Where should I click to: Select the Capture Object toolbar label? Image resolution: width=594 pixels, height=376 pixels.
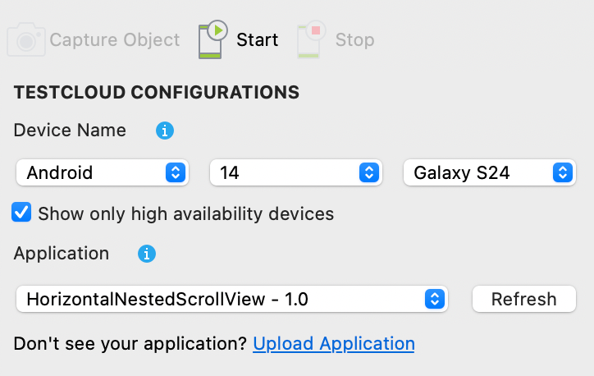tap(115, 40)
